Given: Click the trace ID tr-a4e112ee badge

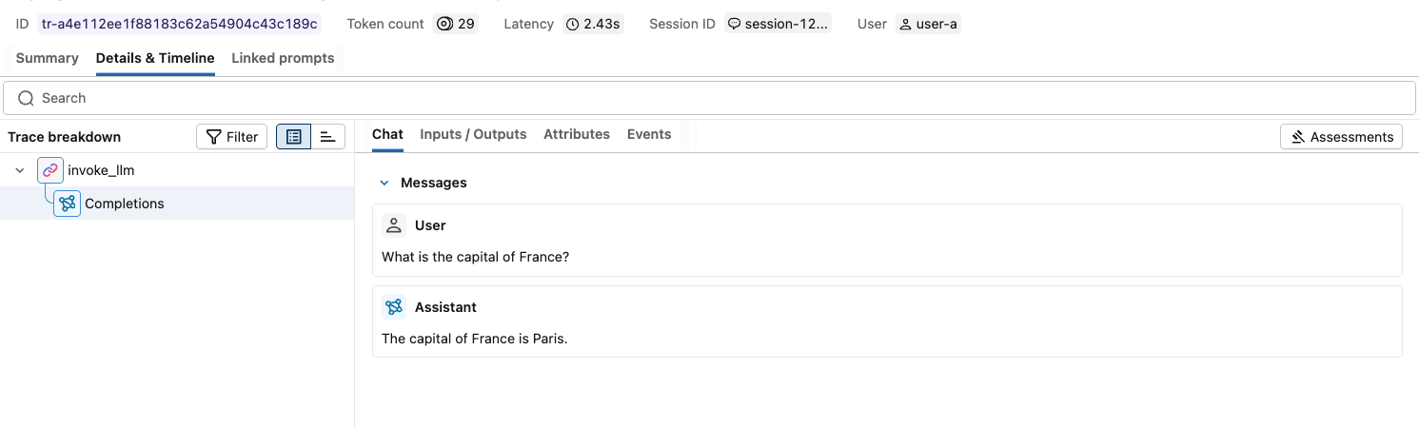Looking at the screenshot, I should pyautogui.click(x=180, y=24).
